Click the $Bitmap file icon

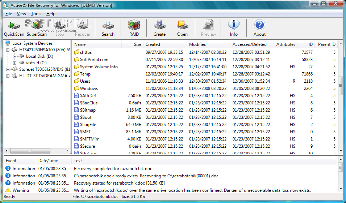click(x=76, y=110)
